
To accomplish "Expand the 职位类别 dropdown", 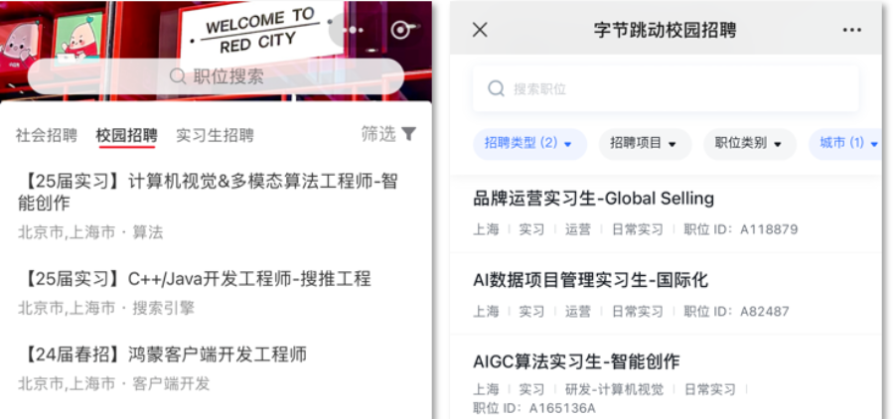I will 750,144.
